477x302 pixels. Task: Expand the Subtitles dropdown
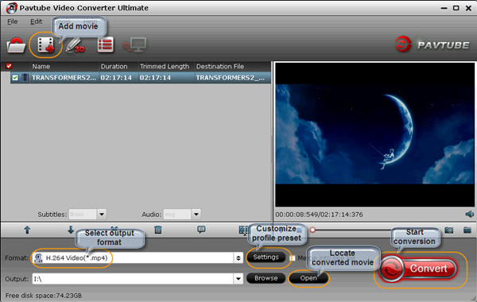pos(102,214)
